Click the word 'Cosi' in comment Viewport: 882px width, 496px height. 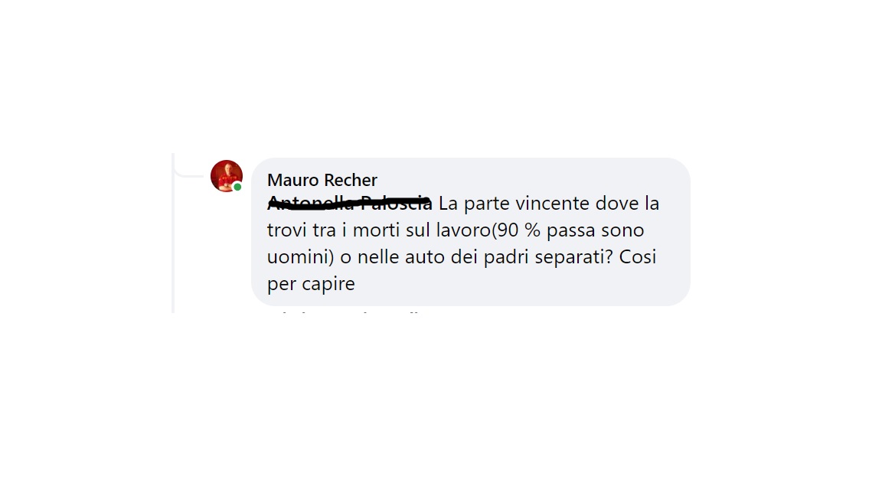coord(638,257)
